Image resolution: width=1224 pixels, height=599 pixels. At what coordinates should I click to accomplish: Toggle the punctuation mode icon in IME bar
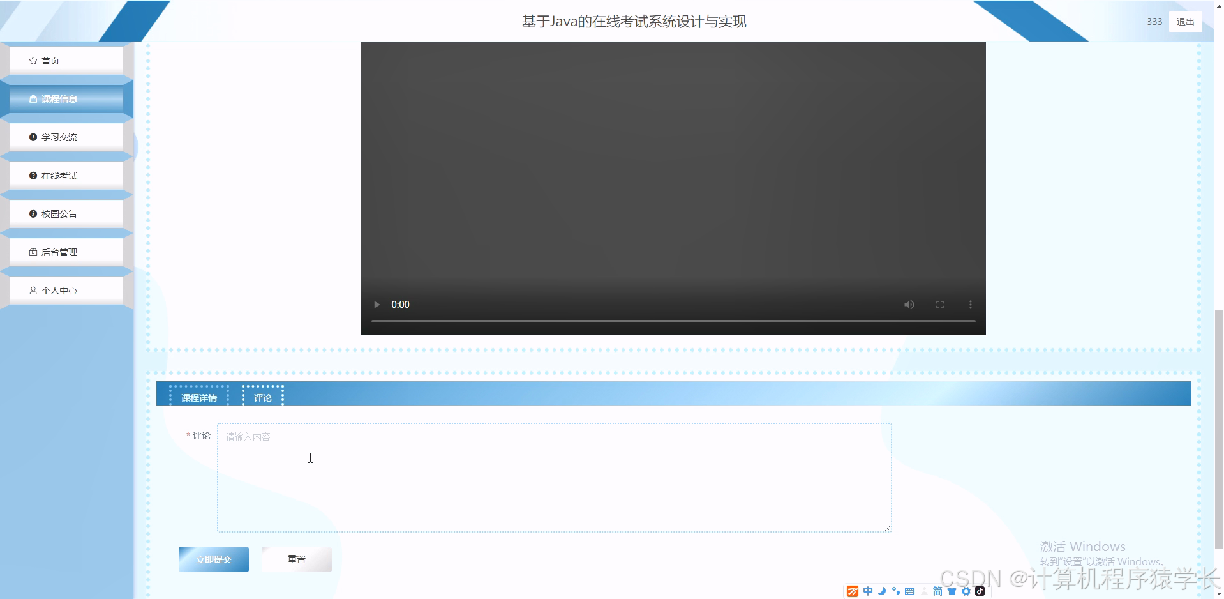click(896, 591)
